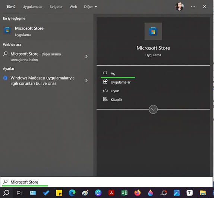Screen dimensions: 214x198
Task: Open the light-blue card app next to Task View
Action: (x=33, y=193)
